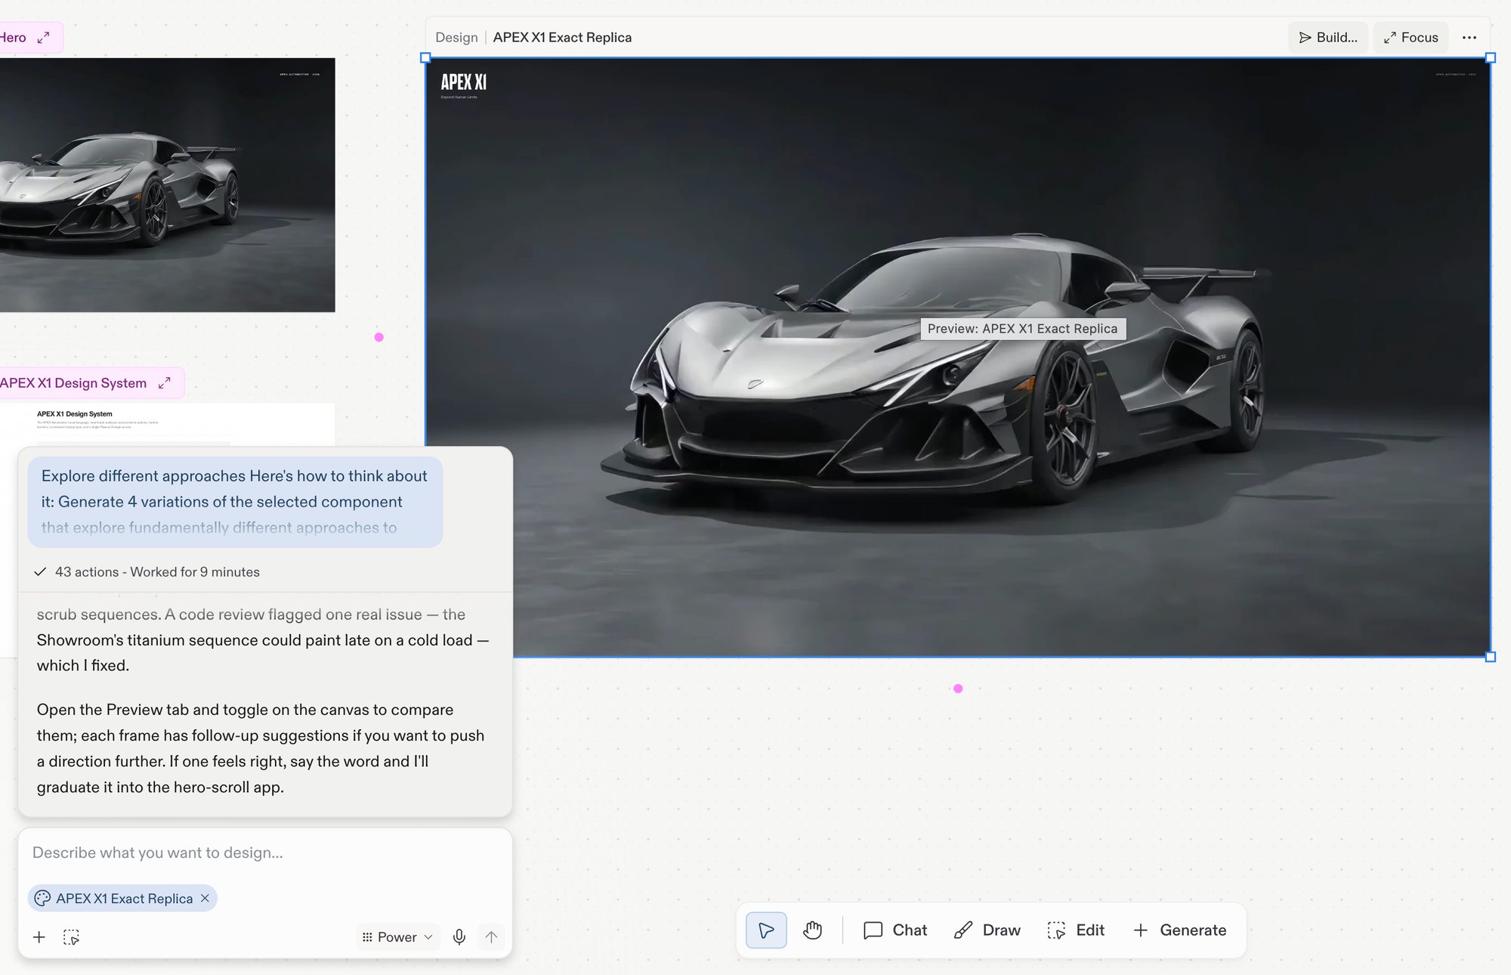Click the top-left selection handle

pyautogui.click(x=425, y=57)
